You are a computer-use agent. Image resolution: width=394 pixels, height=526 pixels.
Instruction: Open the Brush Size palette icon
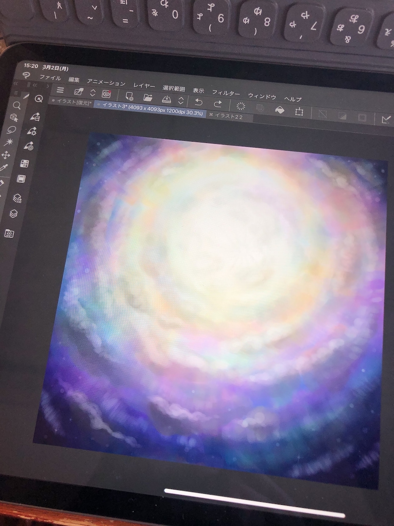pyautogui.click(x=29, y=146)
